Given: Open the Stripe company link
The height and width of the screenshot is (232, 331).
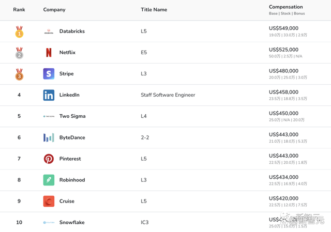Looking at the screenshot, I should point(67,74).
